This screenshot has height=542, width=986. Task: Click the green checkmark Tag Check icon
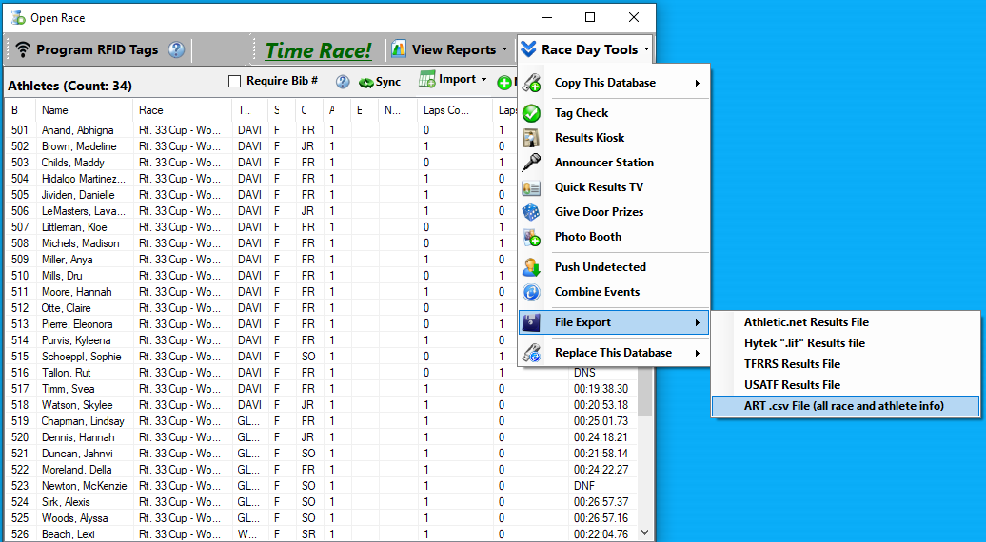(x=531, y=113)
